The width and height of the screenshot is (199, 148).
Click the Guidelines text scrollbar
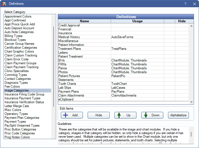[191, 134]
